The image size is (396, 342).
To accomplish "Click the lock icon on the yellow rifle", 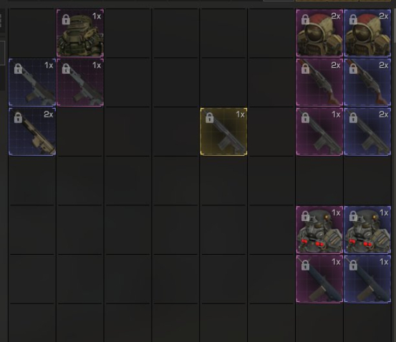I will click(x=209, y=117).
